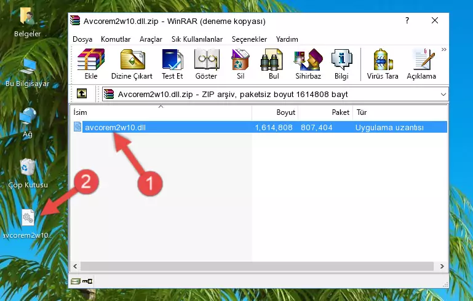Select the Ağ (Network) desktop icon

point(28,123)
